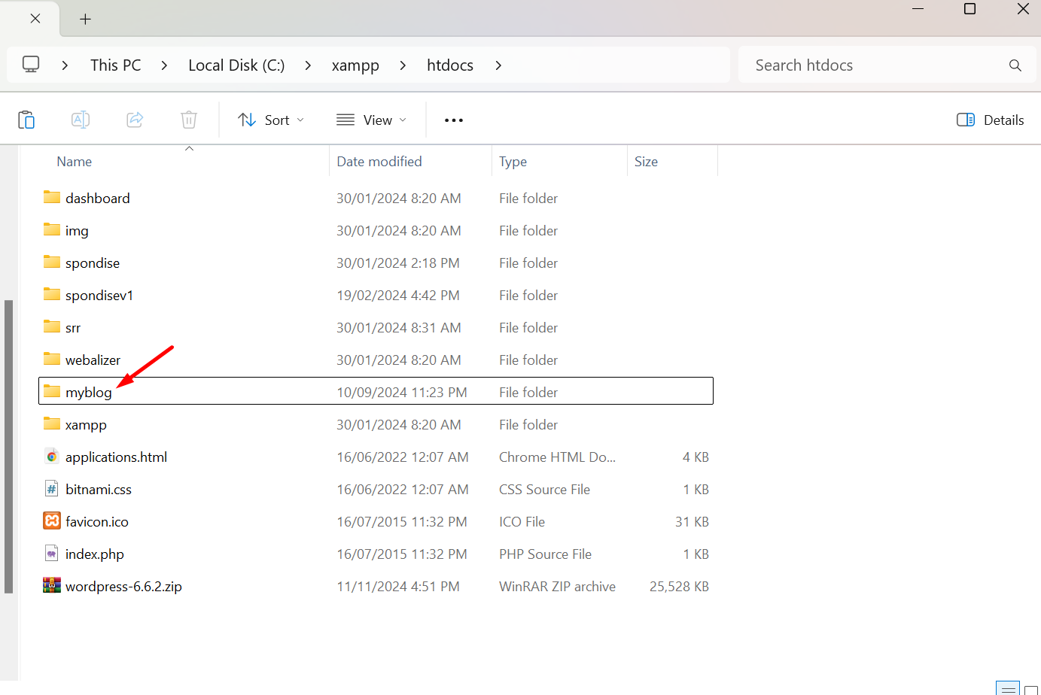Expand the chevron after htdocs in path

point(498,65)
